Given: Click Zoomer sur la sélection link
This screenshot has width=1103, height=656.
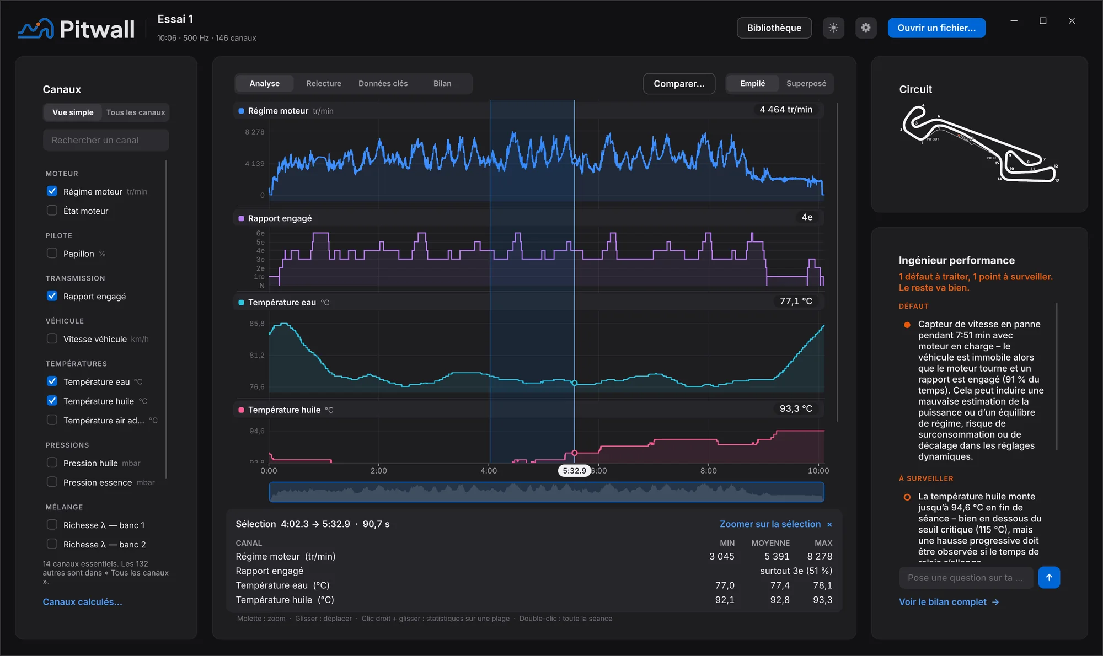Looking at the screenshot, I should pyautogui.click(x=770, y=524).
